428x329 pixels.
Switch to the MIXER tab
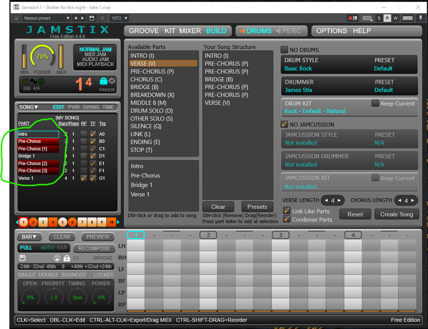(x=190, y=31)
